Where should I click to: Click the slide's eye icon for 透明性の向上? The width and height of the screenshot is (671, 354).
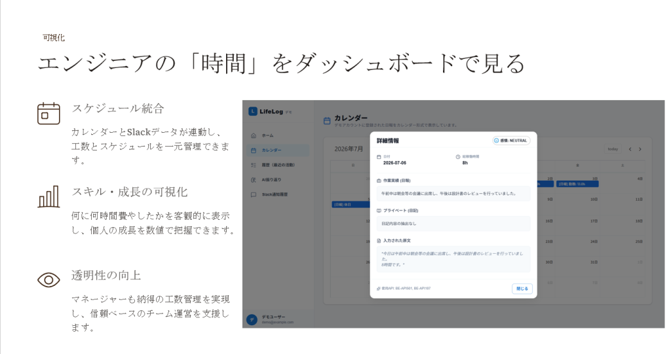(x=48, y=280)
